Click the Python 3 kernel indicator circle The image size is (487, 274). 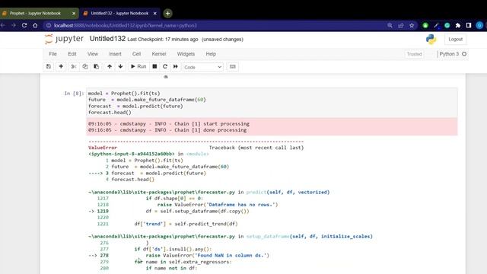pos(464,54)
